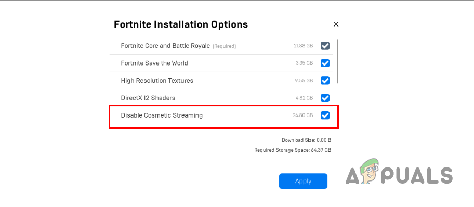Select the Disable Cosmetic Streaming label
This screenshot has height=207, width=474.
[162, 115]
